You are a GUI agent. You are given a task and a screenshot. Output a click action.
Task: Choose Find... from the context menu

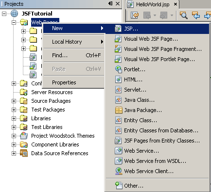pyautogui.click(x=74, y=55)
